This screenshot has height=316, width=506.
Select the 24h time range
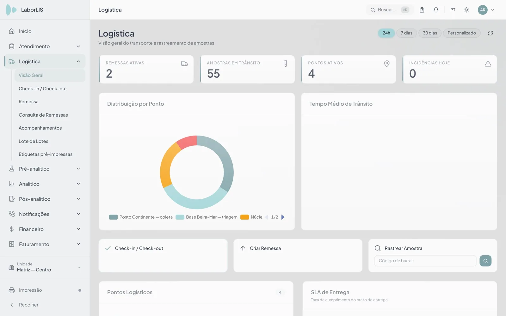[x=386, y=33]
